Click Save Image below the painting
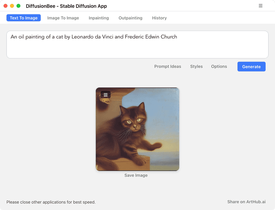Image resolution: width=275 pixels, height=210 pixels. [x=136, y=175]
